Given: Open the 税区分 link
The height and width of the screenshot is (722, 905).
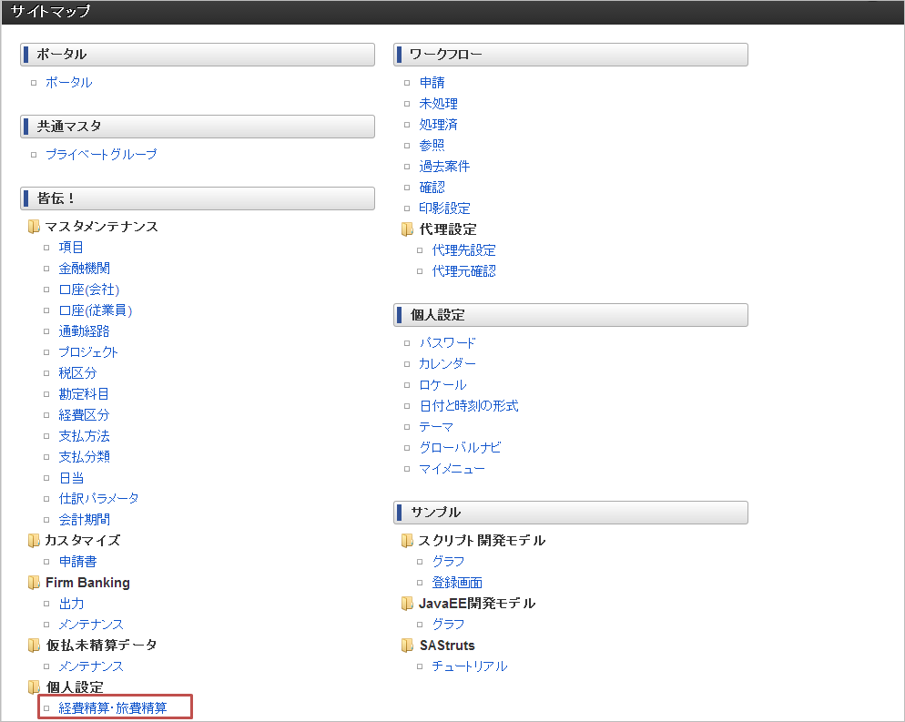Looking at the screenshot, I should (78, 373).
